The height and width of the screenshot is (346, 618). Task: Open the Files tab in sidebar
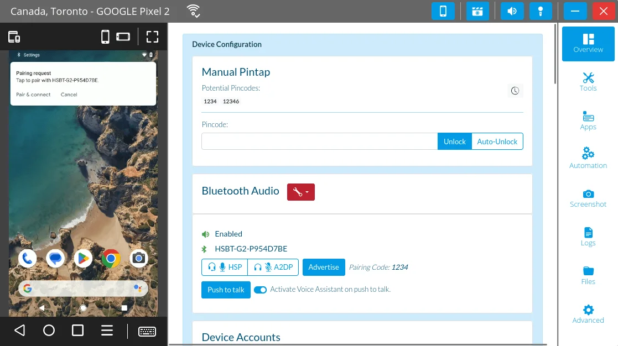tap(588, 276)
